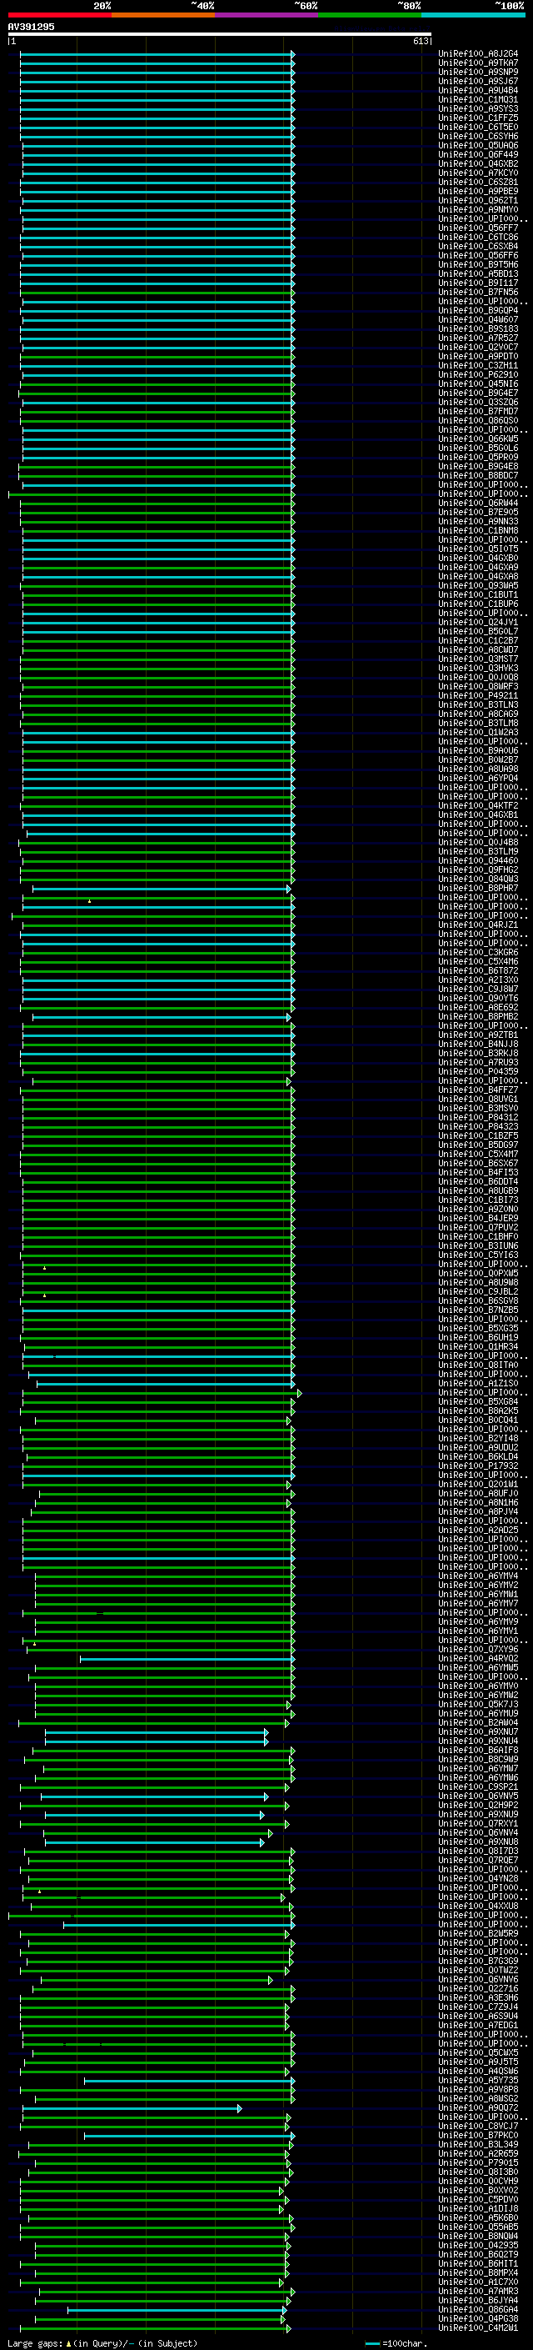The width and height of the screenshot is (533, 2350).
Task: Open hit UniRef100_P84312
Action: [x=478, y=1116]
